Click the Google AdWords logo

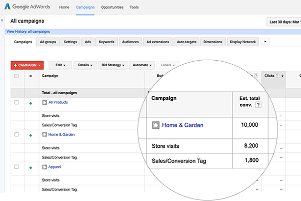(x=27, y=7)
